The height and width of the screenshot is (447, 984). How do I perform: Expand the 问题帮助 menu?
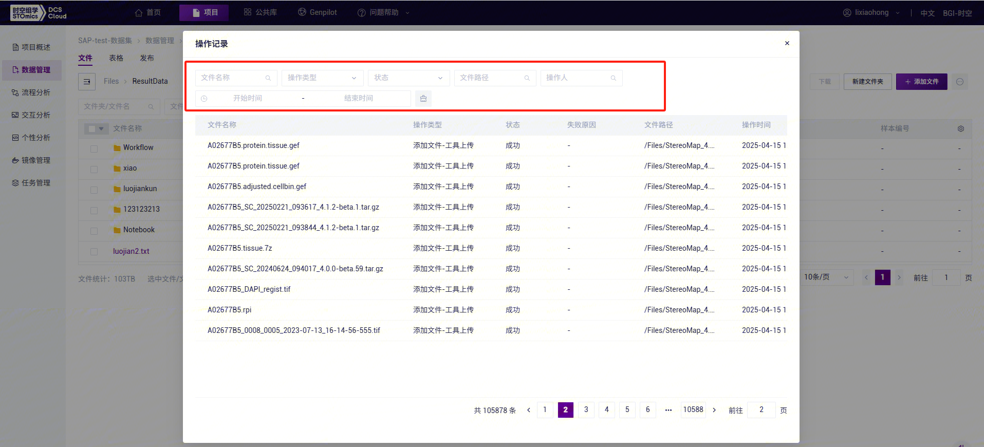[x=383, y=12]
